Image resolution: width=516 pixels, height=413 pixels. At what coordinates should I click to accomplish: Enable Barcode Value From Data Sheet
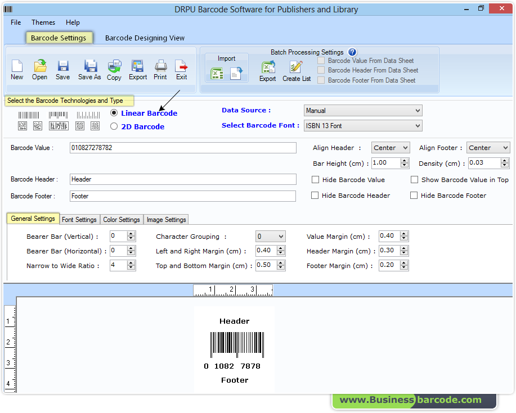click(321, 61)
